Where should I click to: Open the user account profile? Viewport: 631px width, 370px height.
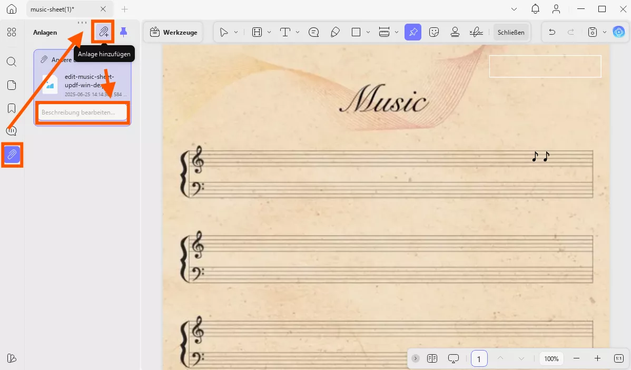click(x=556, y=9)
